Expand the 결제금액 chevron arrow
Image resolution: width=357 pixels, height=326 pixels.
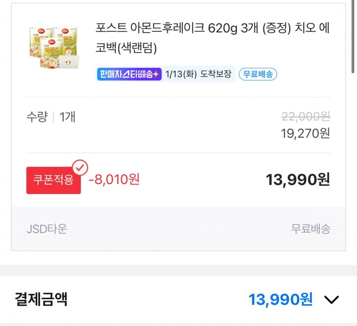331,300
